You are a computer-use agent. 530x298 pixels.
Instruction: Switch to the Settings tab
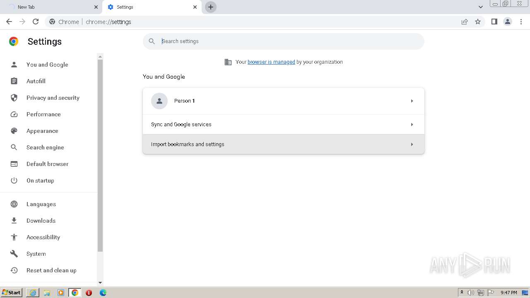(x=152, y=7)
